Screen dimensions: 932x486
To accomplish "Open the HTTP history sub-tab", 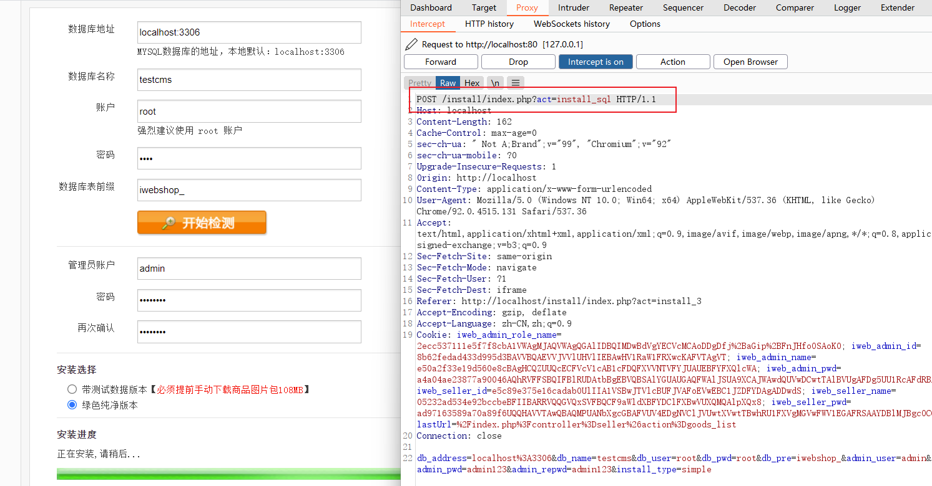I will (x=489, y=24).
